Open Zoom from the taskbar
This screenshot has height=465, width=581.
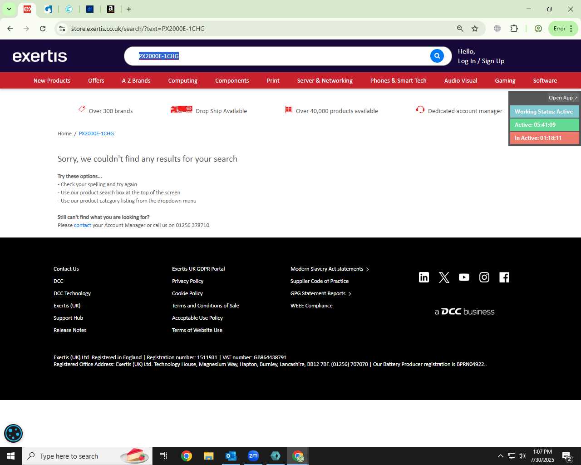tap(253, 456)
